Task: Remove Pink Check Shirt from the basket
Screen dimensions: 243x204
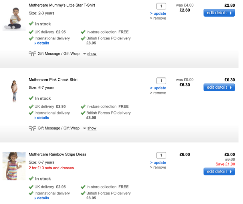Action: 159,93
